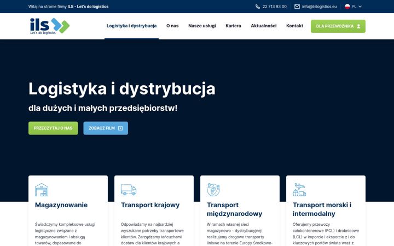Open the Transport międzynarodowy card heading
The image size is (394, 246).
tap(234, 209)
